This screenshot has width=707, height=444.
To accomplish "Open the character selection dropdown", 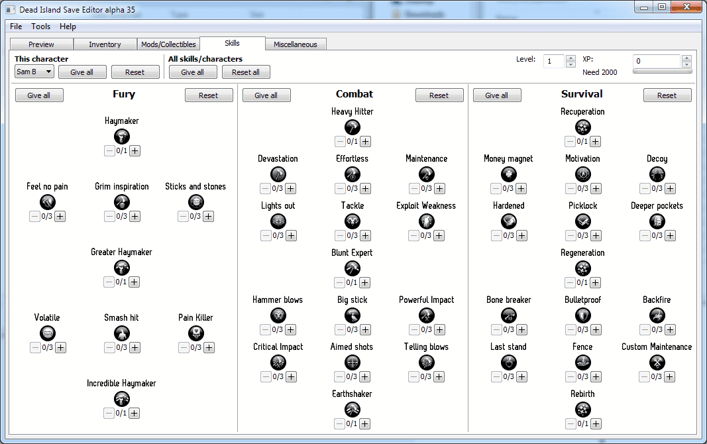I will (34, 72).
